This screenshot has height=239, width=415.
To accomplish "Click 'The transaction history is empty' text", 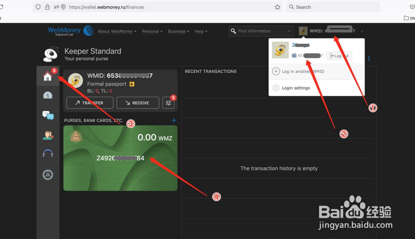I will pos(279,169).
